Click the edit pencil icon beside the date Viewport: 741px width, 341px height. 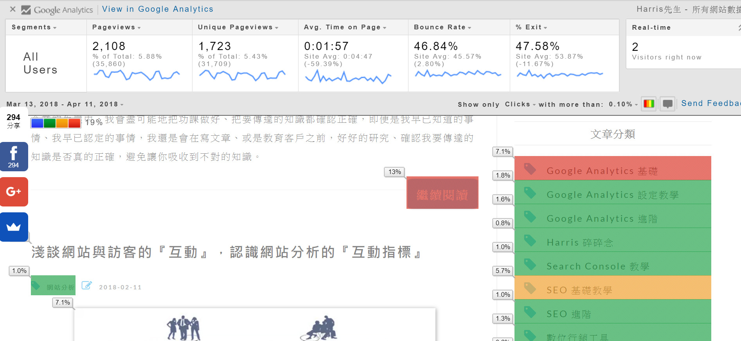tap(86, 285)
